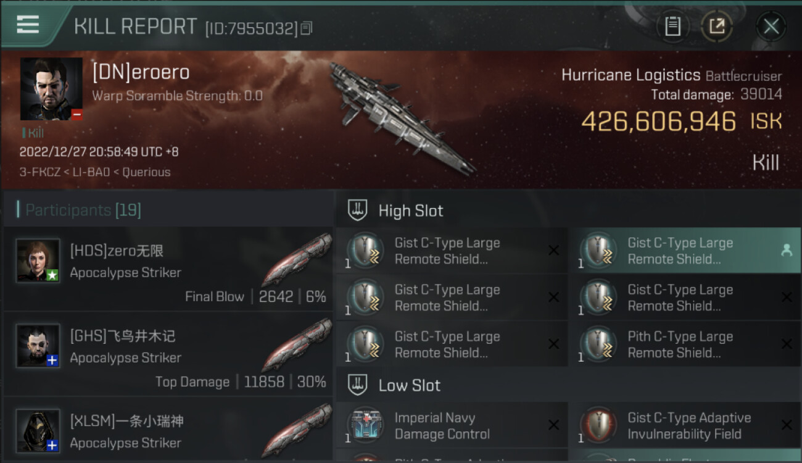Copy kill report ID with copy icon
This screenshot has height=463, width=802.
(x=307, y=28)
